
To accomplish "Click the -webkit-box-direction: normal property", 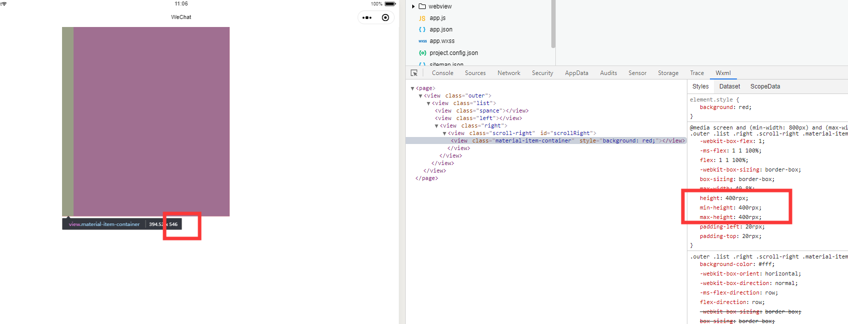I will 748,283.
